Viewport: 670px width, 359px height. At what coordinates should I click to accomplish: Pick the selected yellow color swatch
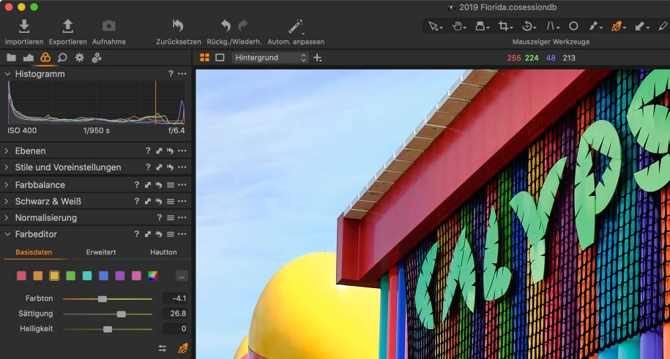54,276
